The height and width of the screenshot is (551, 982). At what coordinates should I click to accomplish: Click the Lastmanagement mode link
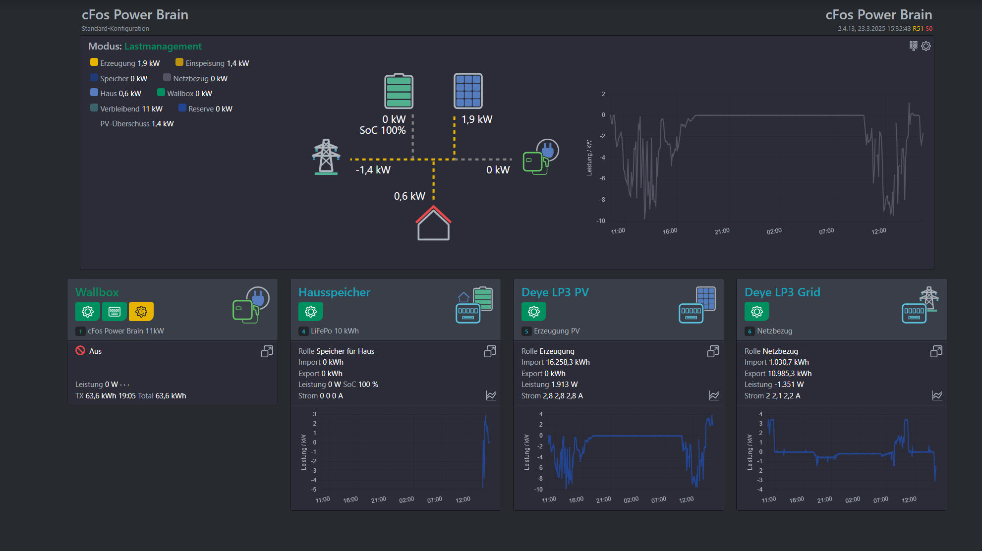163,46
